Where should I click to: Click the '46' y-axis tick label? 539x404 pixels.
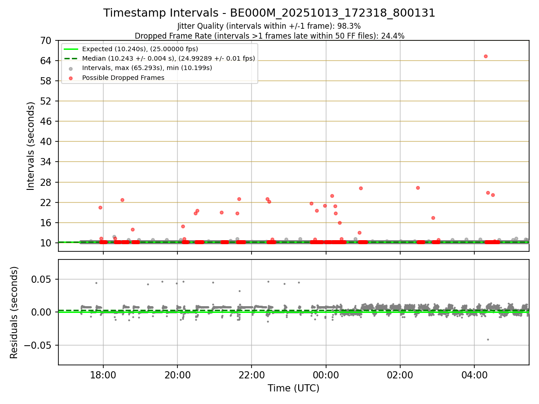(x=46, y=121)
